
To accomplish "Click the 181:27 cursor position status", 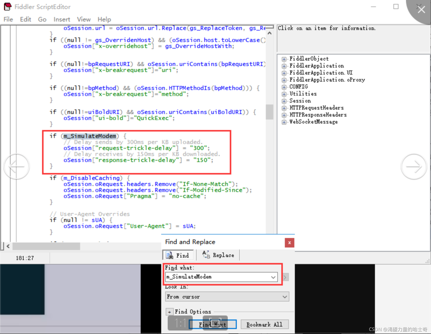I will coord(25,258).
